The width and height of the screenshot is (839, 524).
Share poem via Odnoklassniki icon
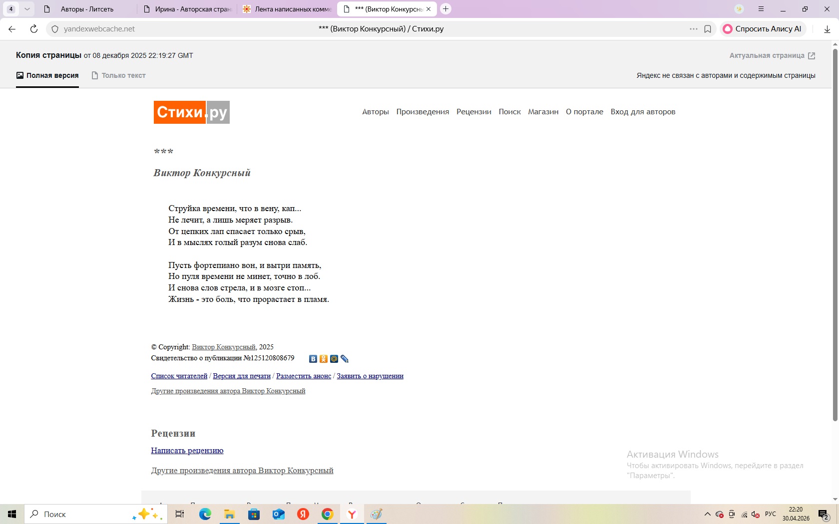coord(324,359)
